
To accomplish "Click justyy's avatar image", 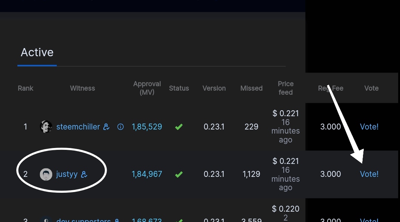I will coord(46,174).
